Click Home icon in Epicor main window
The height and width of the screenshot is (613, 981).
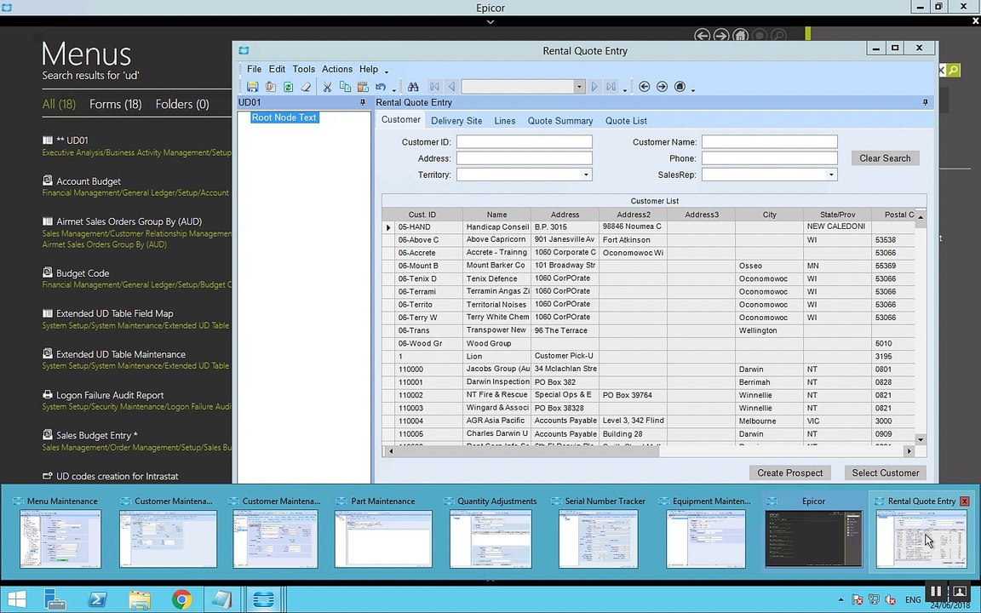(741, 36)
